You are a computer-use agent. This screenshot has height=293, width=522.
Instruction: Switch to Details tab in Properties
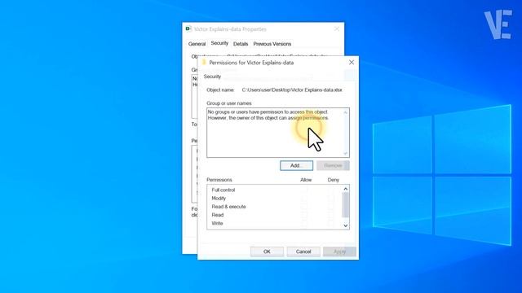coord(241,44)
